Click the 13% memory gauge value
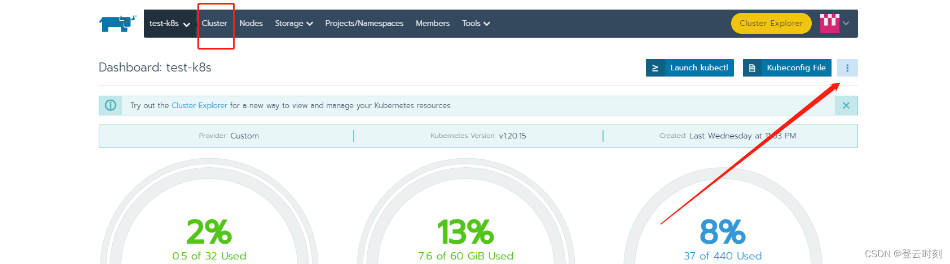 pos(466,231)
